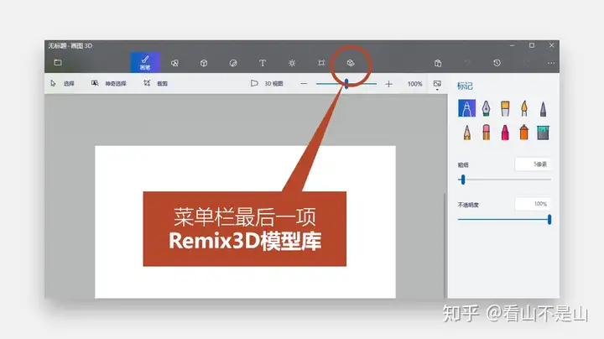Choose the 裁剪 crop tool
This screenshot has height=339, width=604.
click(155, 83)
